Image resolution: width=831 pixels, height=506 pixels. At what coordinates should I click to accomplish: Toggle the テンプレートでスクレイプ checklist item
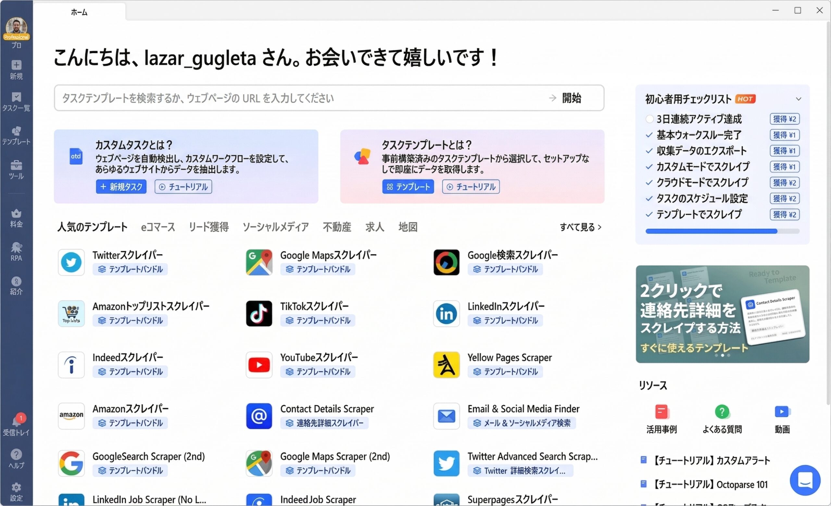pos(649,214)
